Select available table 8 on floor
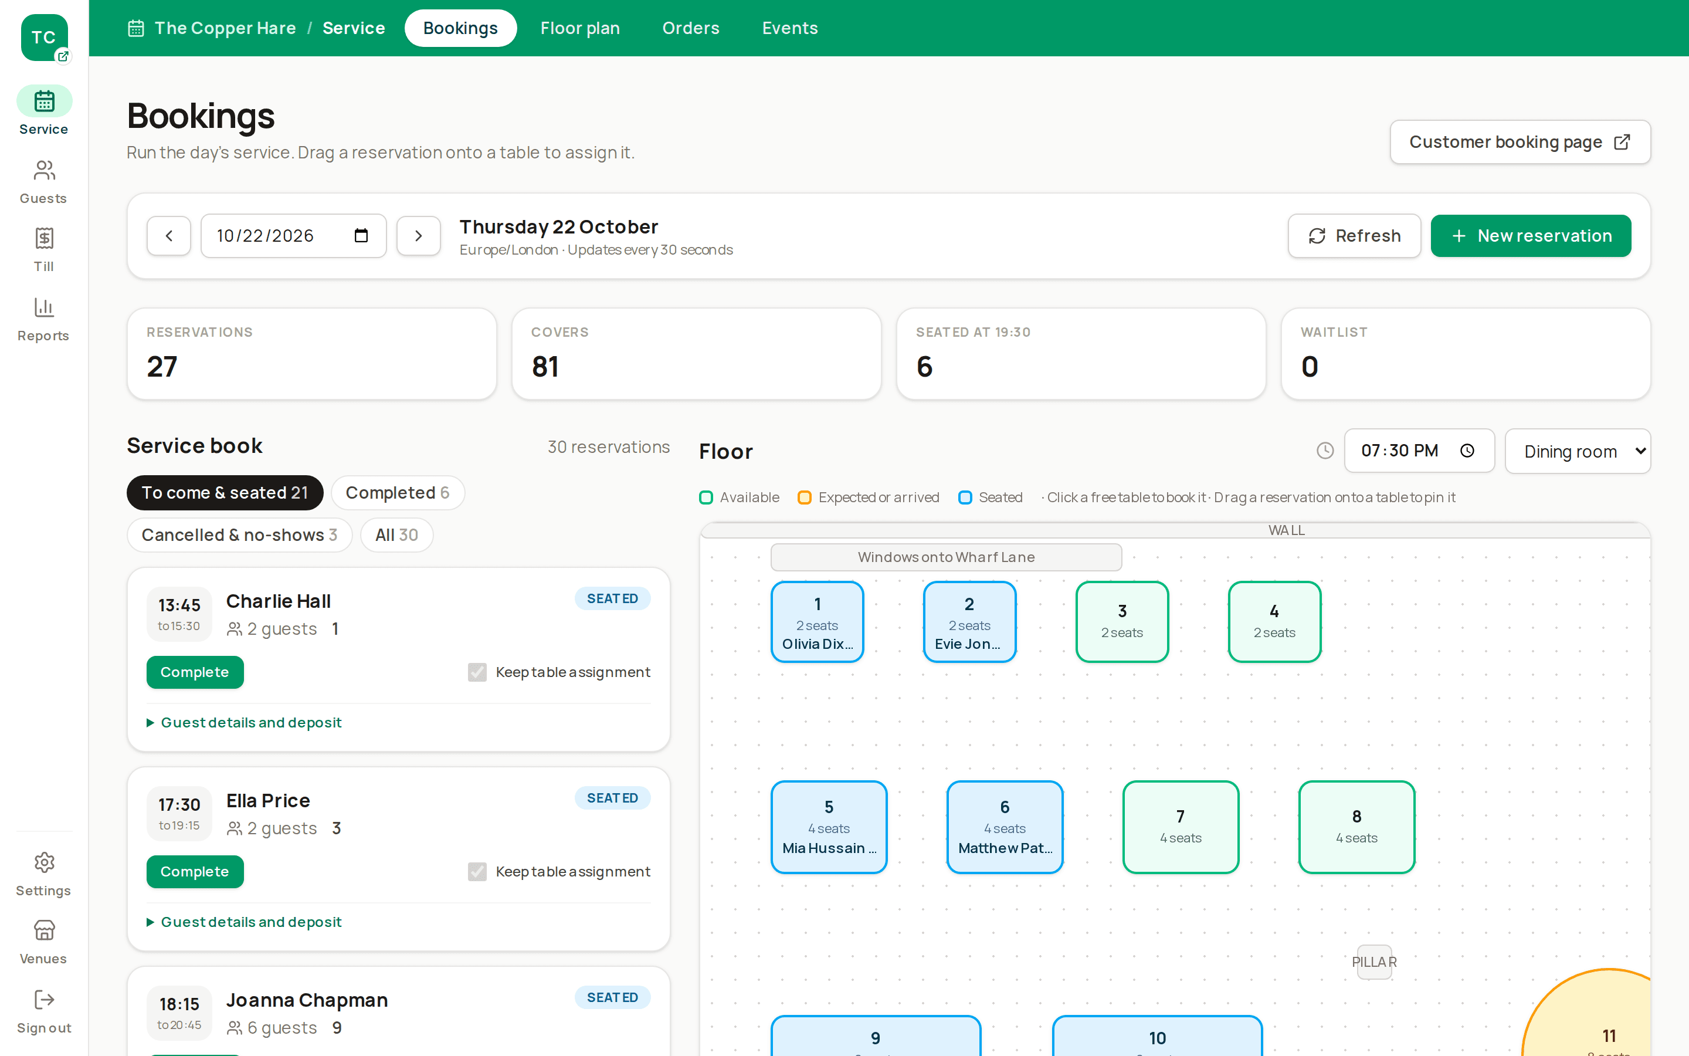The width and height of the screenshot is (1689, 1056). [1357, 827]
